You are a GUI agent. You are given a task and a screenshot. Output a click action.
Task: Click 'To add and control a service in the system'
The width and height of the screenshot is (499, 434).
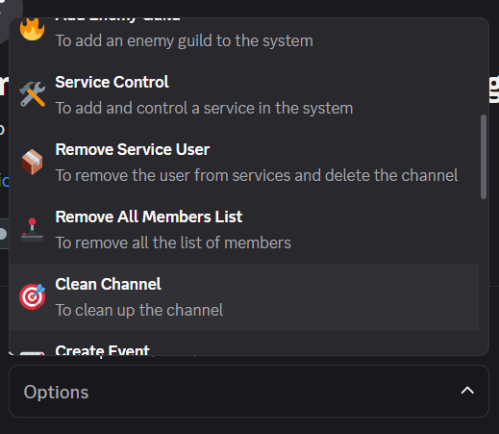click(204, 109)
